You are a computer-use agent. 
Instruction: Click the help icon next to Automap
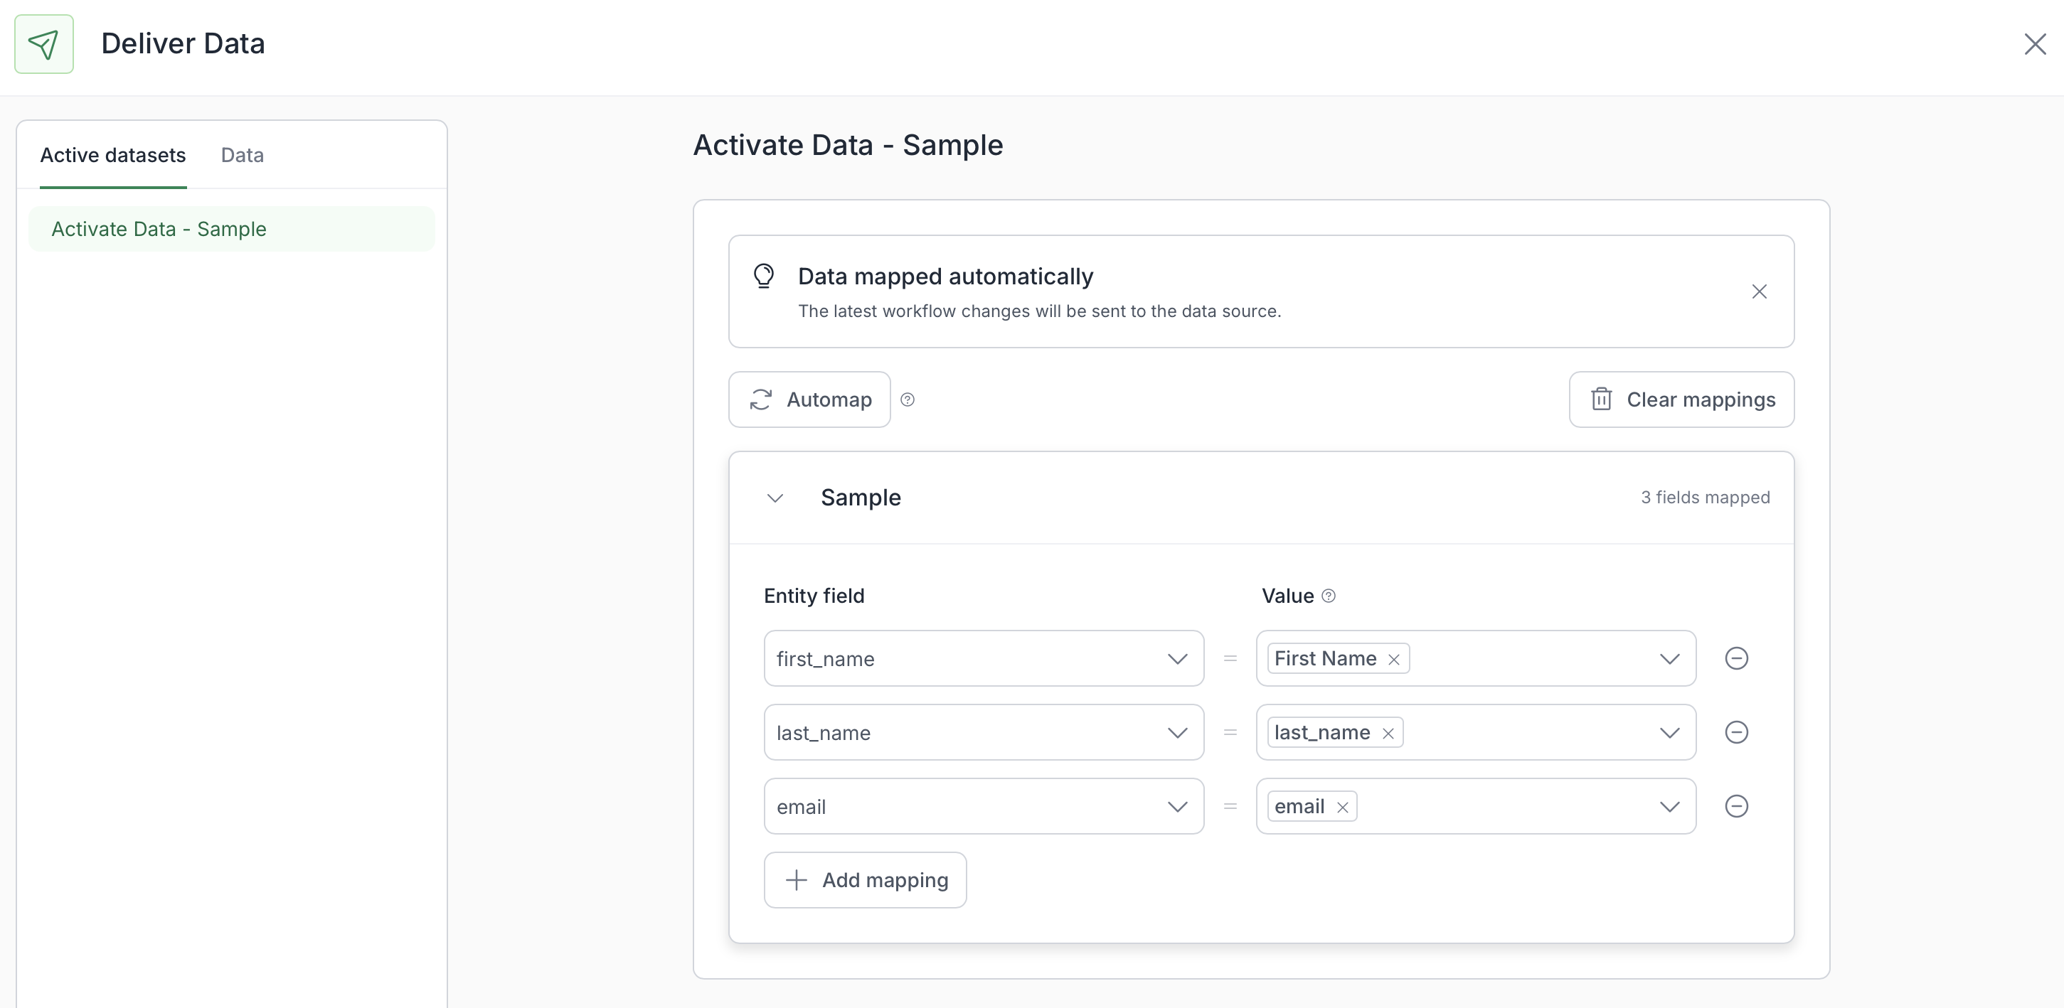907,400
